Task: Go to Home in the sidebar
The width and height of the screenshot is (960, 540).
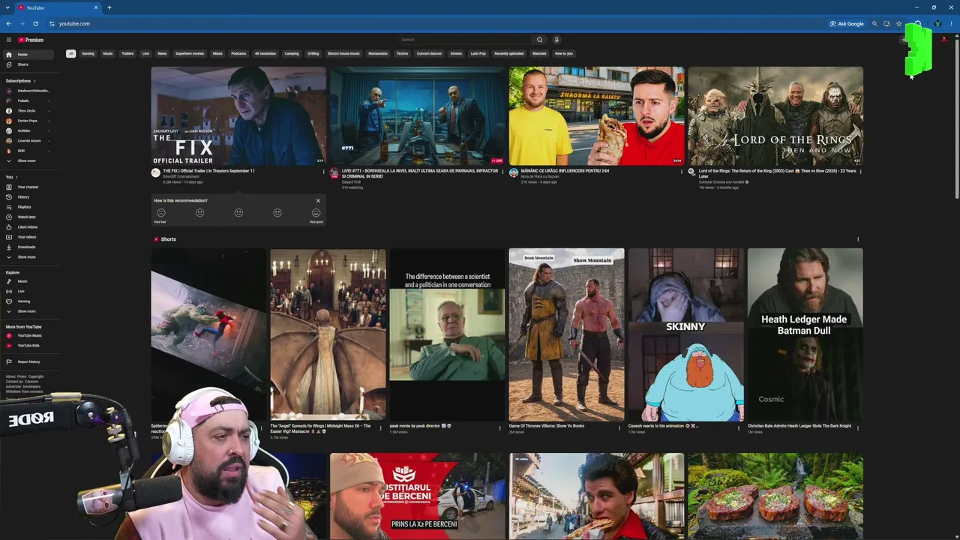Action: pyautogui.click(x=27, y=55)
